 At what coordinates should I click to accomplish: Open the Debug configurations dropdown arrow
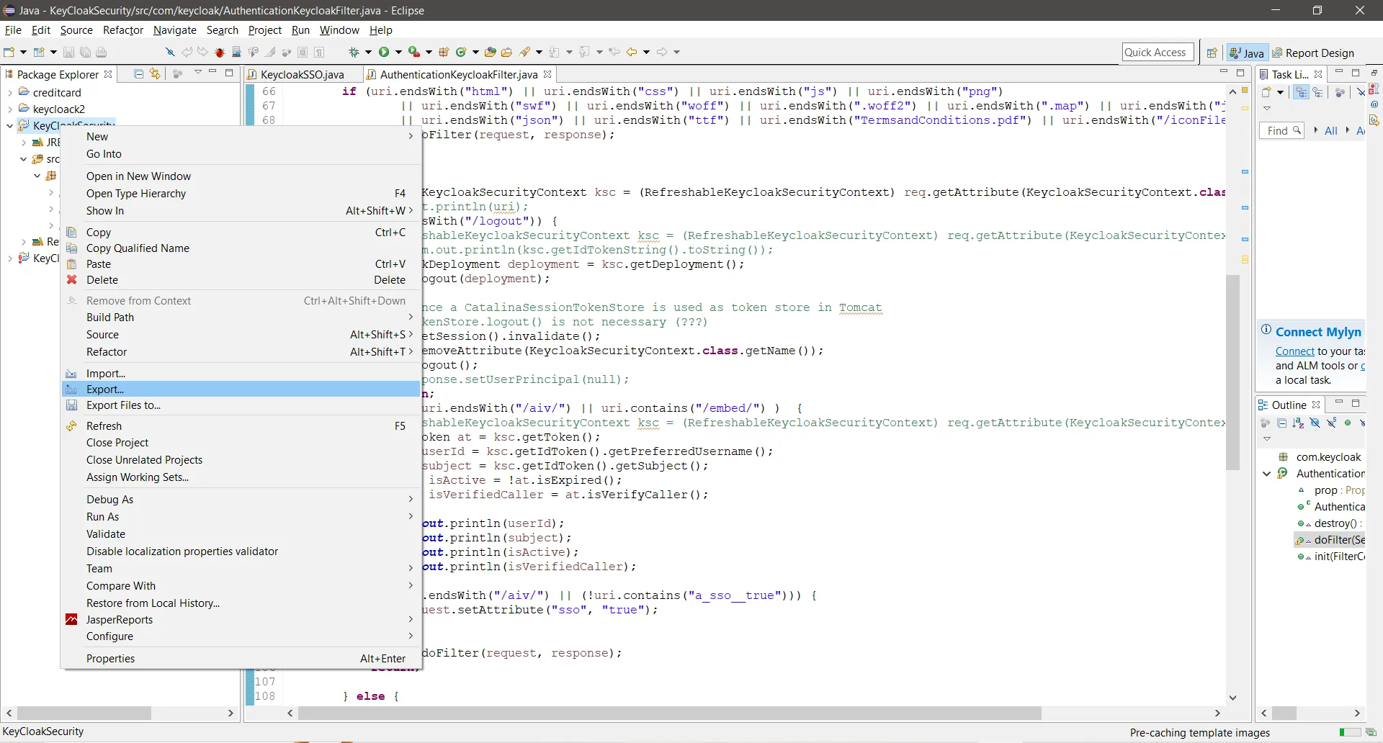[368, 52]
